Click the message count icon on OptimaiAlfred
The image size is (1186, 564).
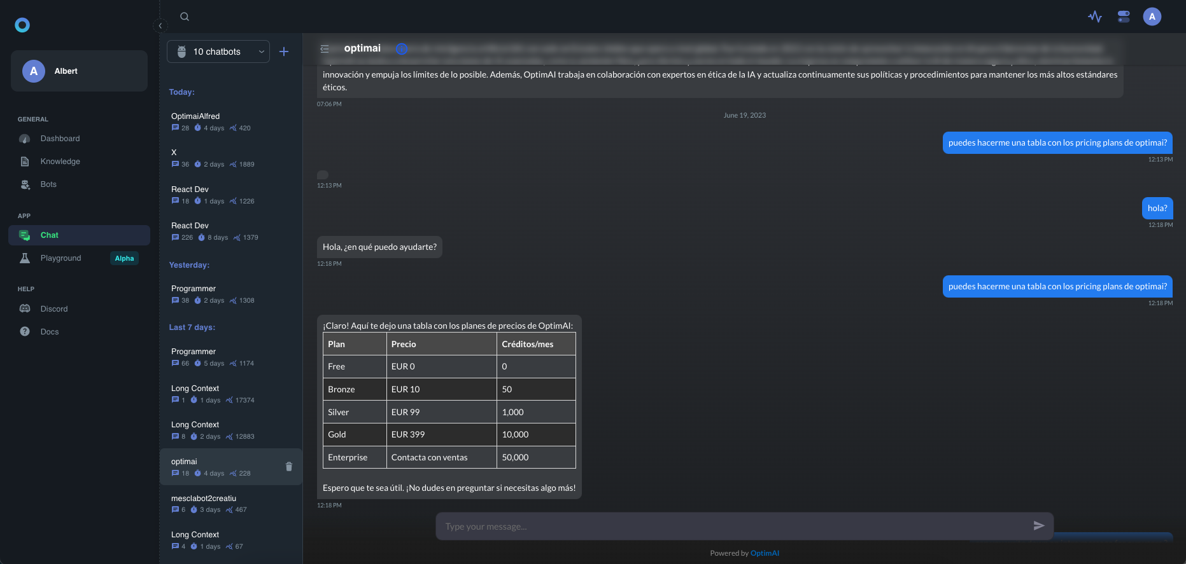tap(175, 128)
